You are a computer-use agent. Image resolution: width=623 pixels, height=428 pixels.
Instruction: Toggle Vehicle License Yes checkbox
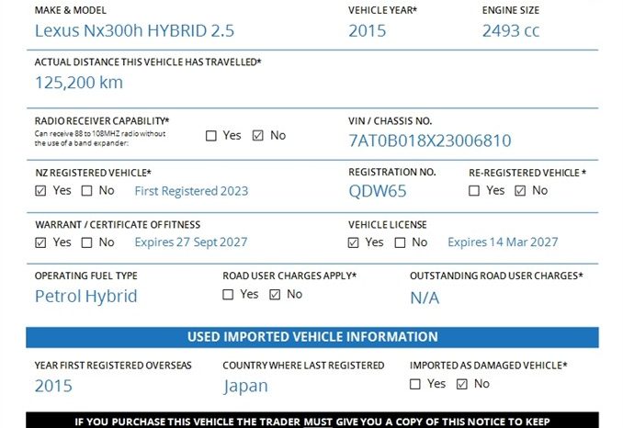pyautogui.click(x=353, y=242)
